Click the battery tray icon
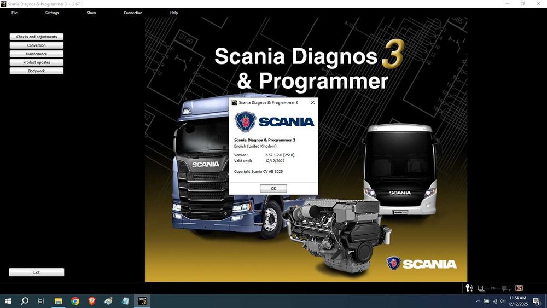Image resolution: width=547 pixels, height=308 pixels. click(486, 301)
